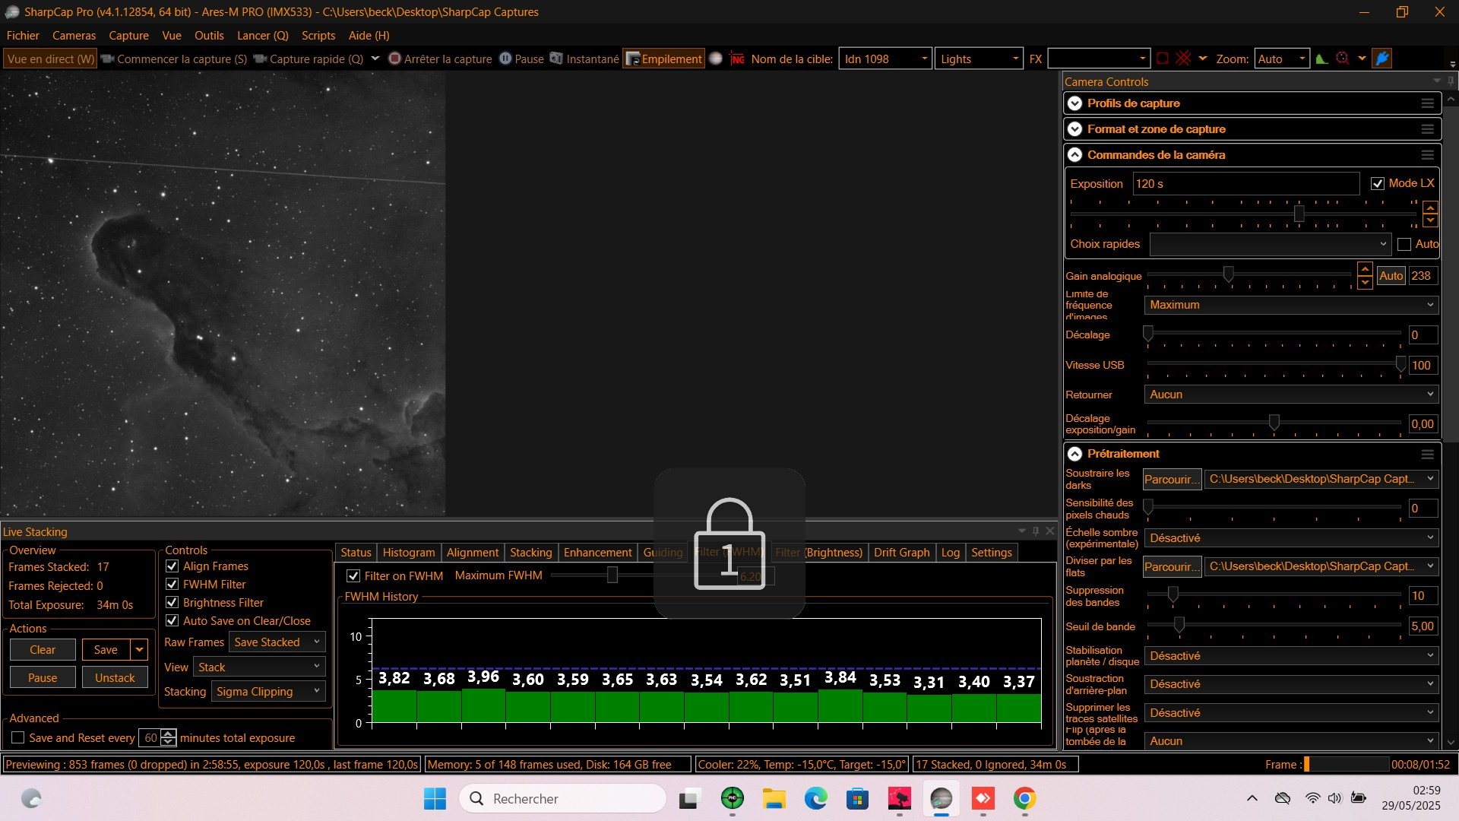
Task: Click the Windows Start button
Action: (435, 798)
